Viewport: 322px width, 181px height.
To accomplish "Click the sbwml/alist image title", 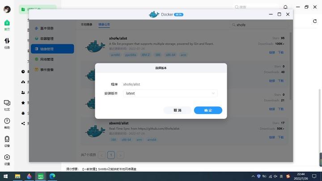I will point(119,123).
